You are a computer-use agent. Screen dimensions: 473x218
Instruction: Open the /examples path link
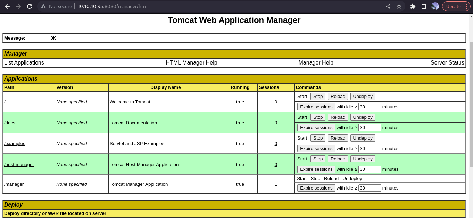[x=15, y=143]
